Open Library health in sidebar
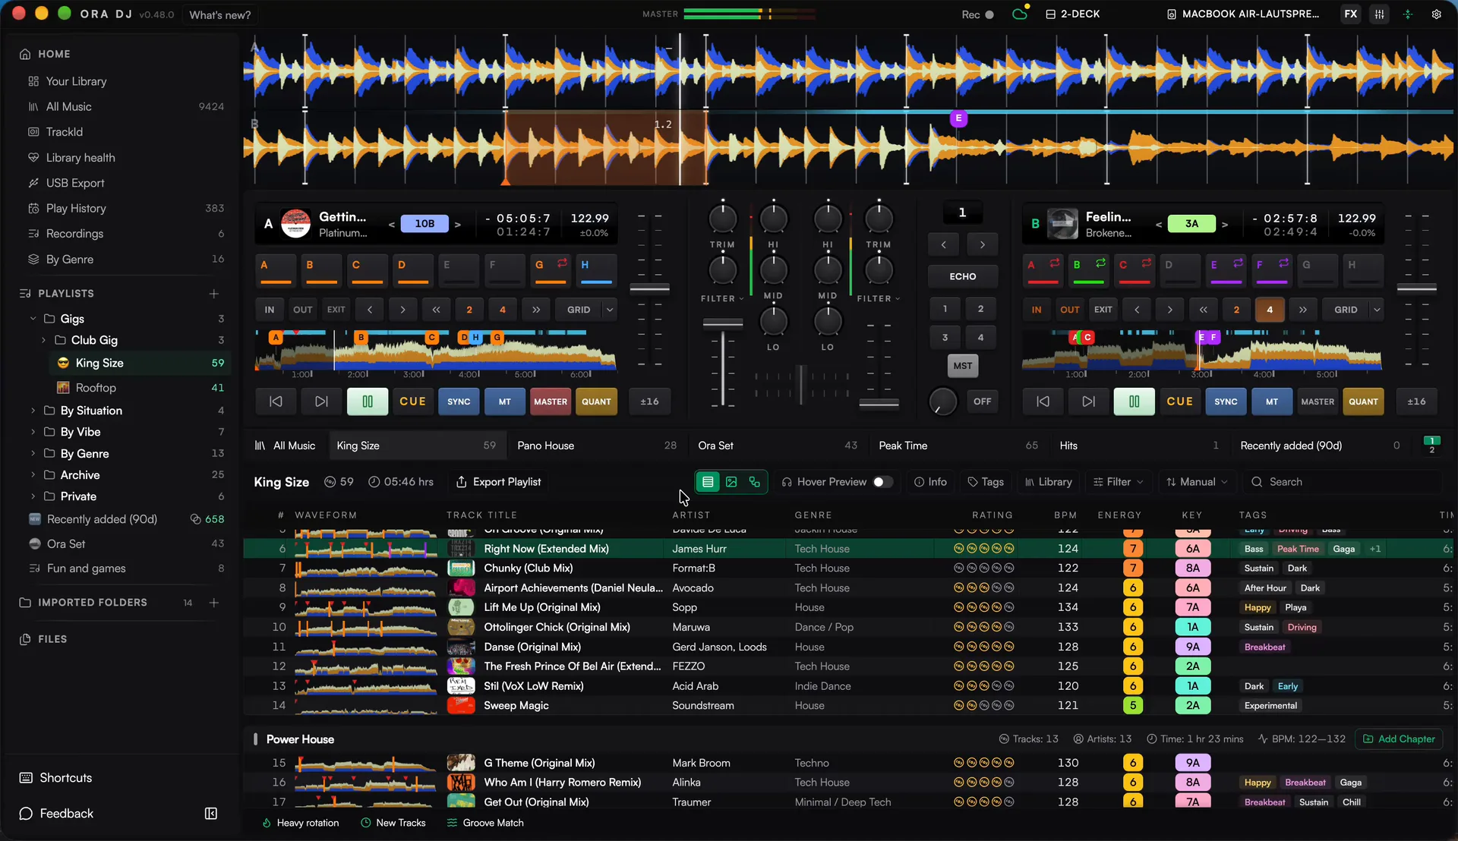Image resolution: width=1458 pixels, height=841 pixels. click(80, 158)
